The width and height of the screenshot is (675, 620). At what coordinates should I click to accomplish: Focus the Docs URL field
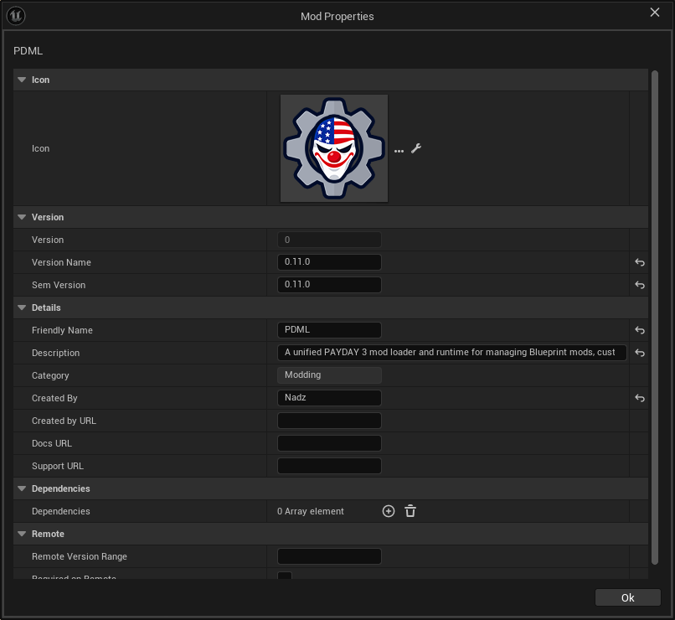(x=329, y=443)
